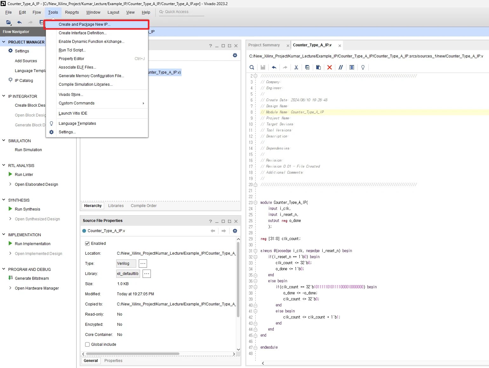Click the lightbulb language templates icon in editor
This screenshot has width=489, height=368.
coord(363,67)
